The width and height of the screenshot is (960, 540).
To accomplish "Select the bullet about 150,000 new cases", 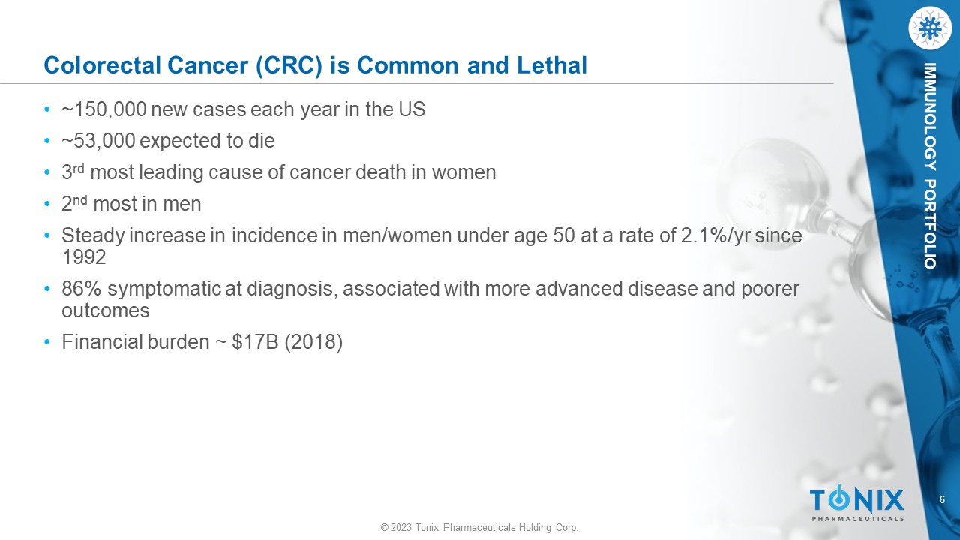I will (243, 109).
